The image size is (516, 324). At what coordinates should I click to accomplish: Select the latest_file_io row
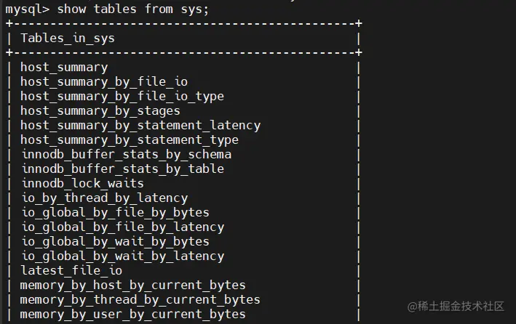(x=71, y=270)
